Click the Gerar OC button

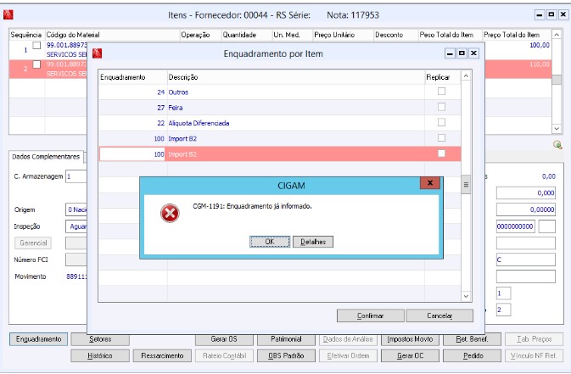[410, 356]
